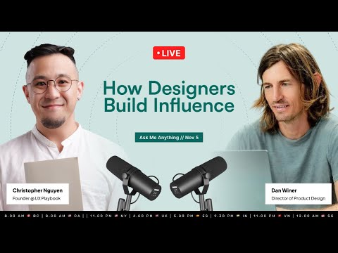338x253 pixels.
Task: Click the red LIVE badge
Action: (169, 53)
